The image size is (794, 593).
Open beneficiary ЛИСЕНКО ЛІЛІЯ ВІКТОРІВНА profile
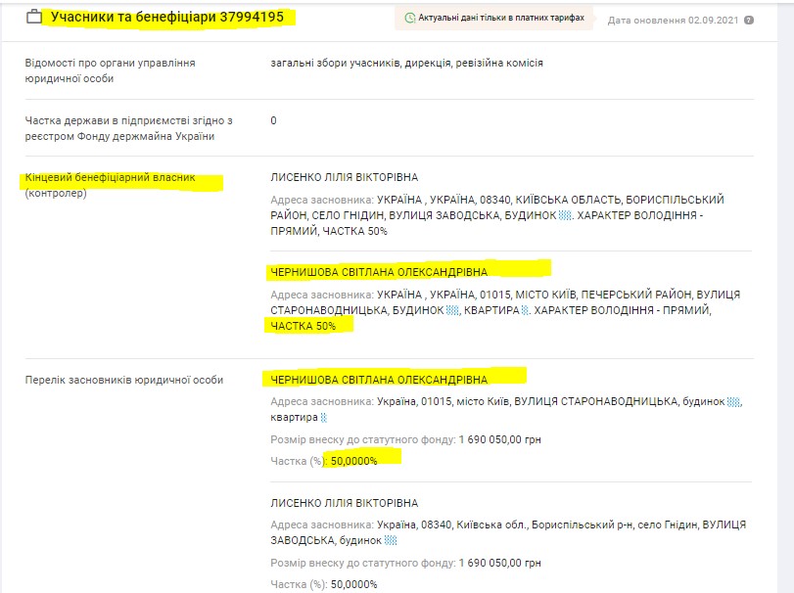(344, 177)
